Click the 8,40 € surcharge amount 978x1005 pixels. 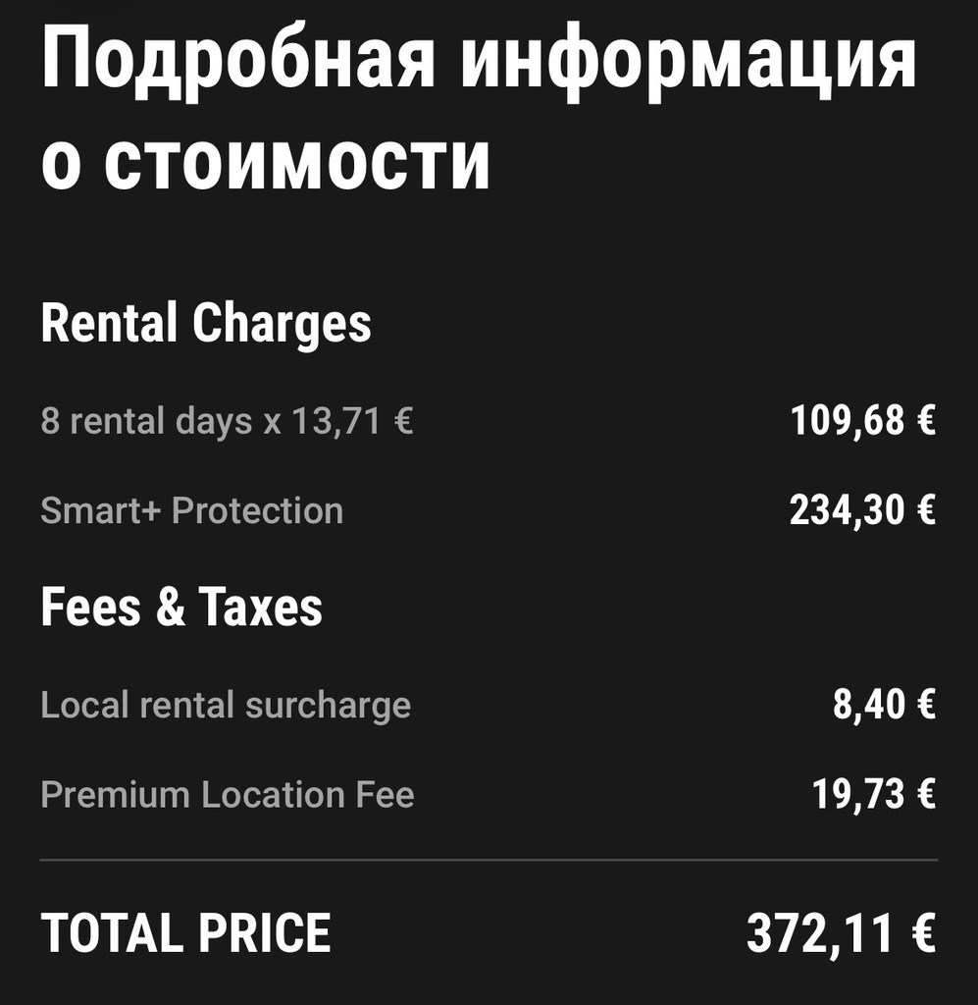point(884,705)
